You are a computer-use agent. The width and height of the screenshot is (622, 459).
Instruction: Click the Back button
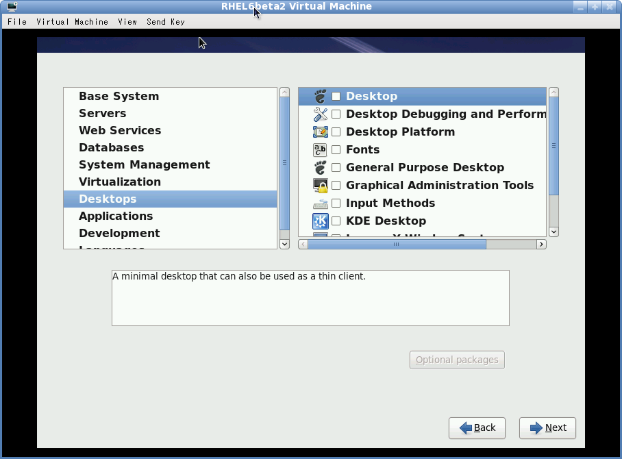(x=477, y=428)
